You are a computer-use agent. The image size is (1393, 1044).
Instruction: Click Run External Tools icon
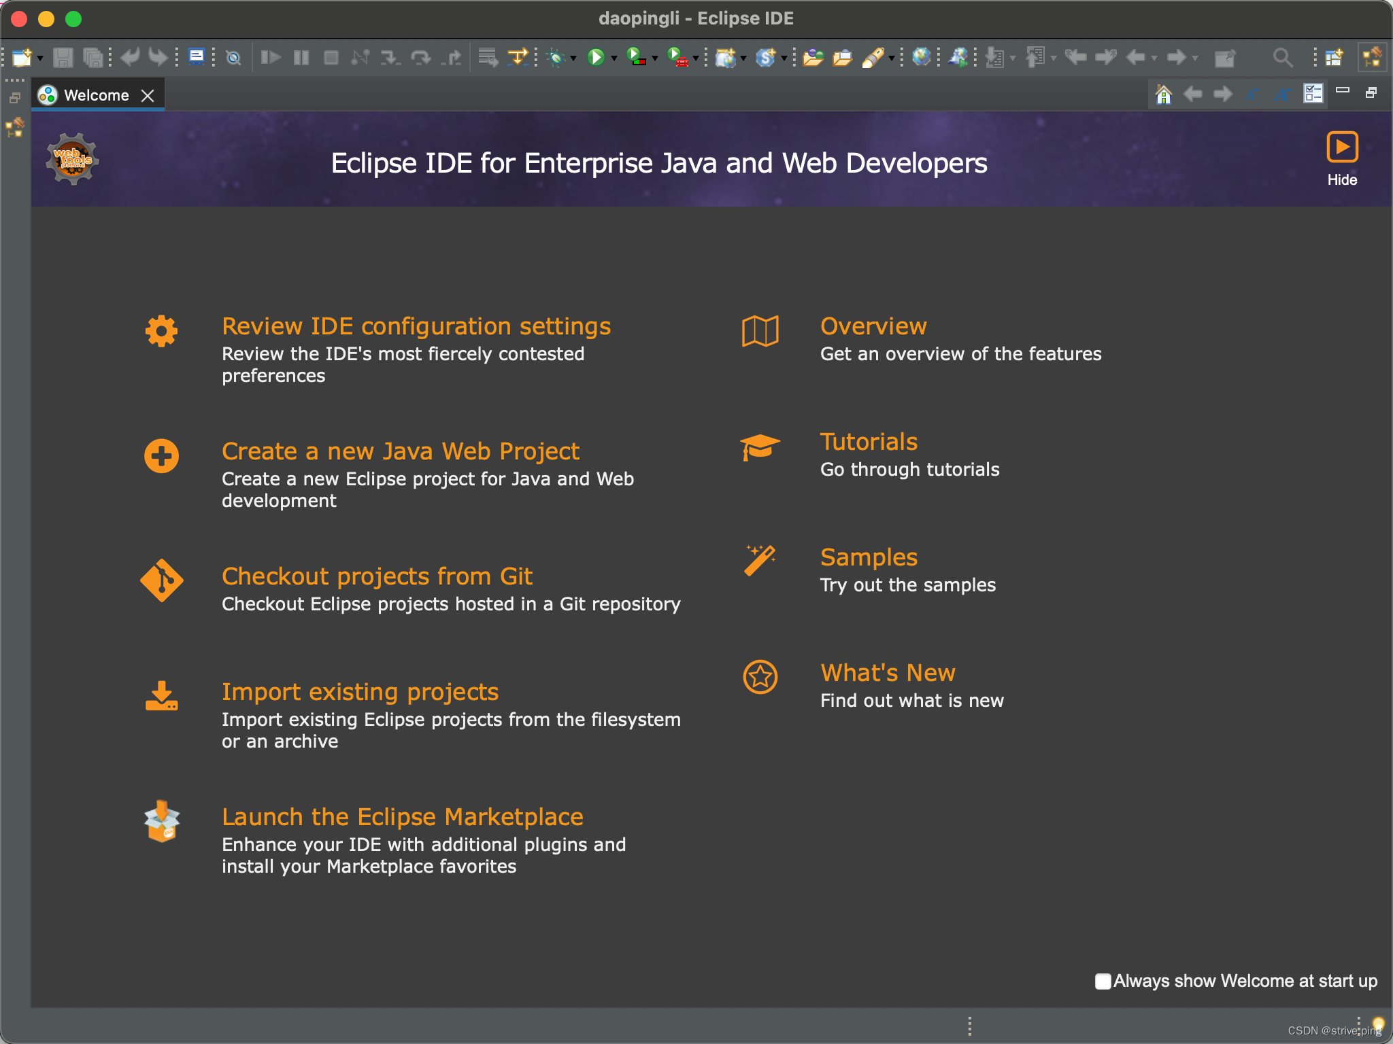pyautogui.click(x=677, y=56)
